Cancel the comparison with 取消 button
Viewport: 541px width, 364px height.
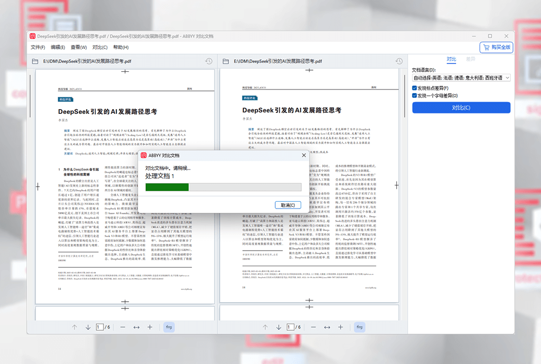288,205
